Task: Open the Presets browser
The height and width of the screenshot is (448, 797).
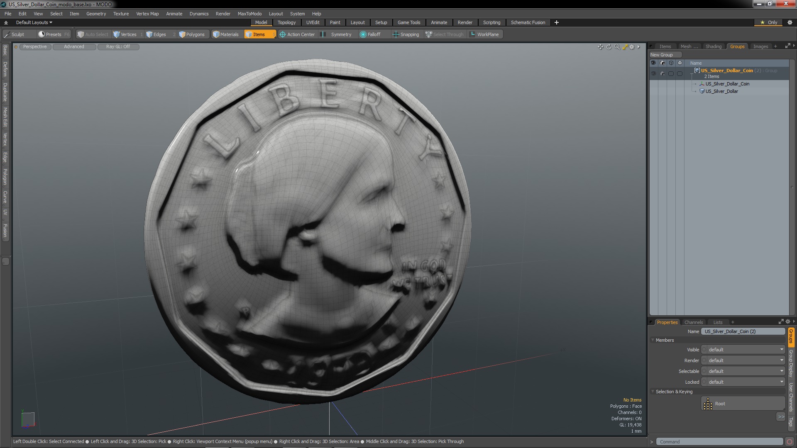Action: point(54,34)
